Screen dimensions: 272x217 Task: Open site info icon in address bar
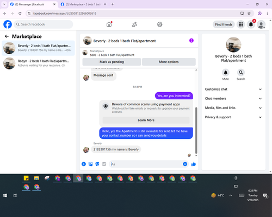tap(29, 14)
